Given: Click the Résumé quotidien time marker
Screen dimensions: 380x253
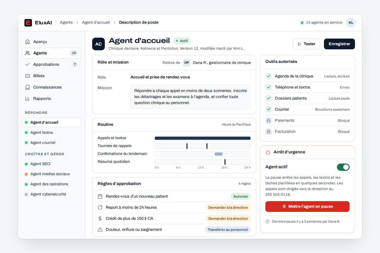Looking at the screenshot, I should pyautogui.click(x=225, y=162).
